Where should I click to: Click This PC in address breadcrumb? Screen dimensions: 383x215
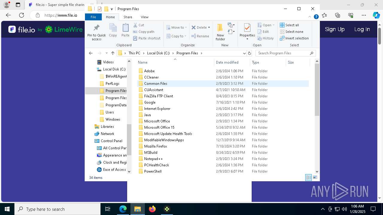pos(134,53)
